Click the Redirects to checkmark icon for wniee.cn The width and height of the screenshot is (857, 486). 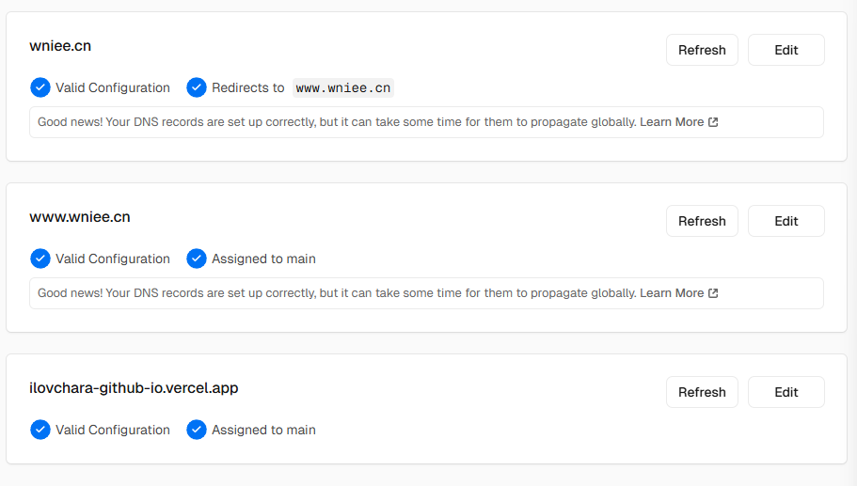pyautogui.click(x=197, y=87)
